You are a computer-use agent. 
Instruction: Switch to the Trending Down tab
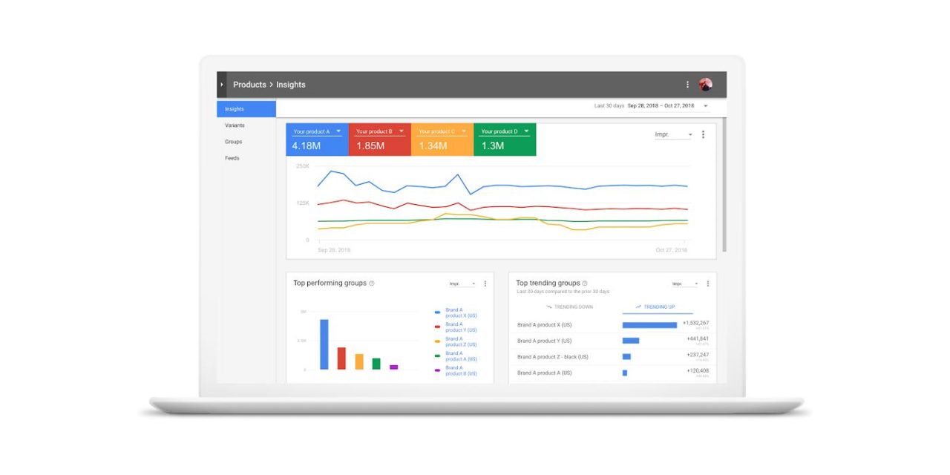(x=570, y=307)
